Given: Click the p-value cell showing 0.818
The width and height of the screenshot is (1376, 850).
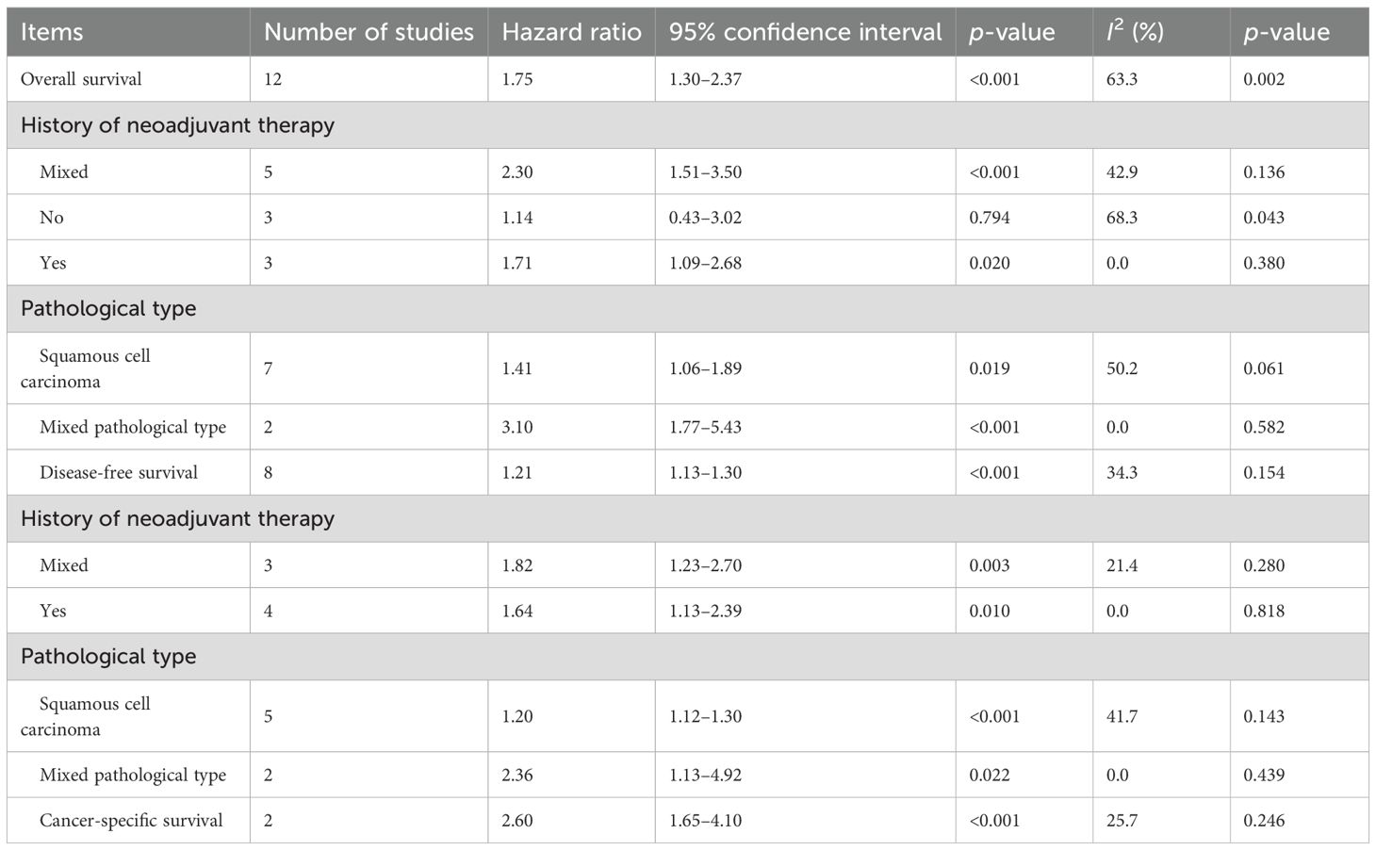Looking at the screenshot, I should pyautogui.click(x=1264, y=611).
